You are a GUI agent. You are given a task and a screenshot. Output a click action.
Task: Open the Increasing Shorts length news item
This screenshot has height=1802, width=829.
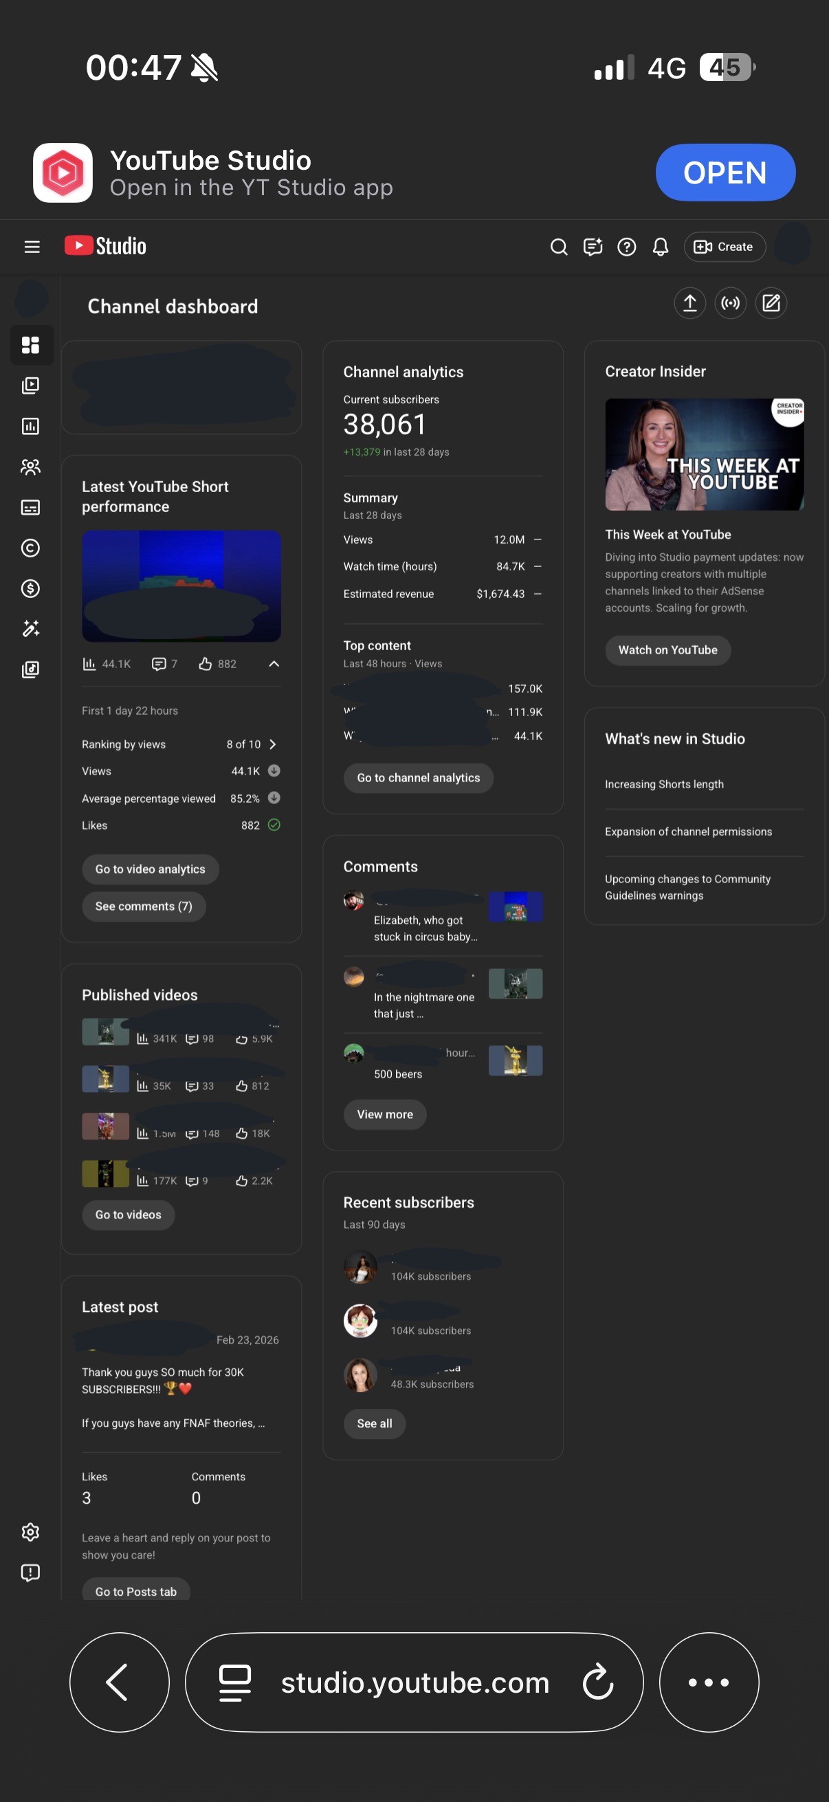coord(664,784)
